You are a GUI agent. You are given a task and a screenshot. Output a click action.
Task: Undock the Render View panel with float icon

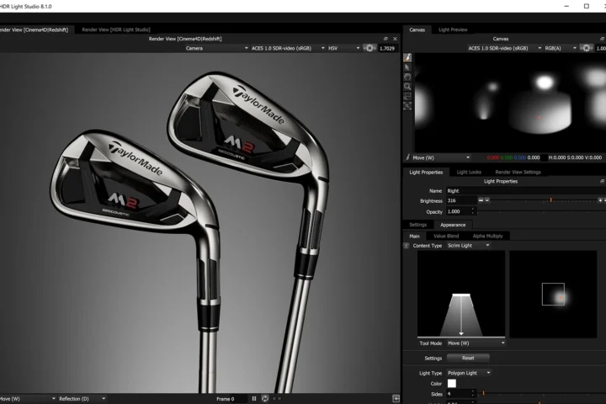pyautogui.click(x=385, y=39)
